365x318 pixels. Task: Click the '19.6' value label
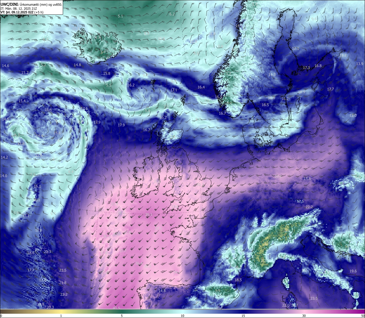[353, 271]
